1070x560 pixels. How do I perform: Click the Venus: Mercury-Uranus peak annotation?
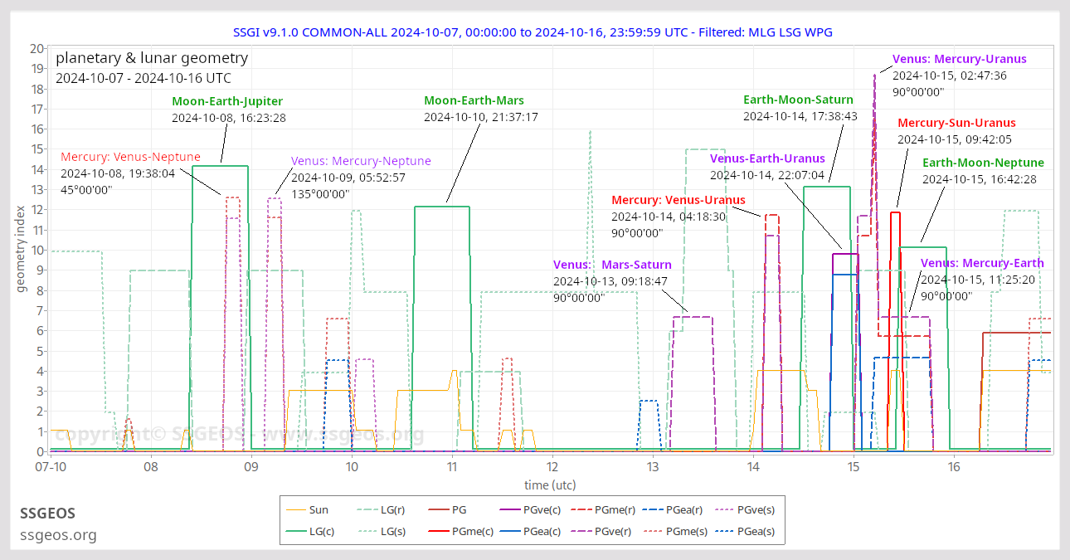point(959,59)
